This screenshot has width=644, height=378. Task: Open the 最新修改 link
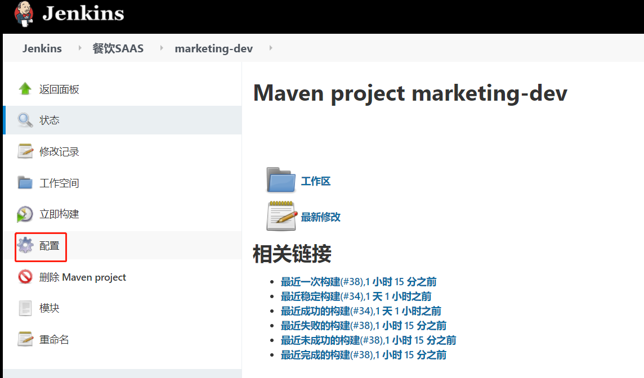pyautogui.click(x=321, y=217)
